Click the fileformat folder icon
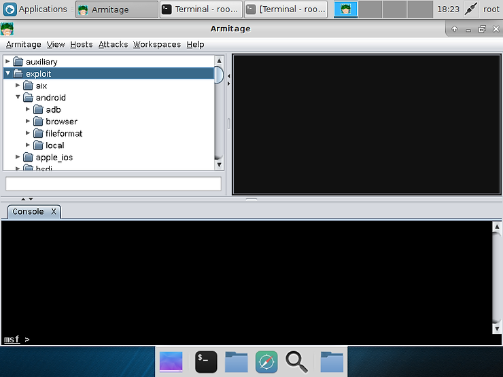503x377 pixels. pyautogui.click(x=38, y=134)
